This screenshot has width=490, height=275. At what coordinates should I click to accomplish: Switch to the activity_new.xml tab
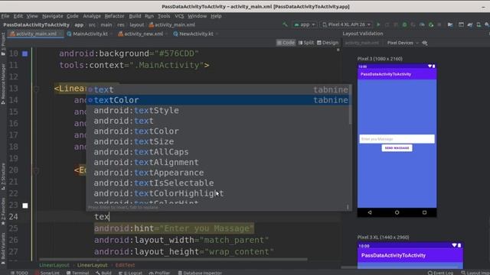(143, 34)
